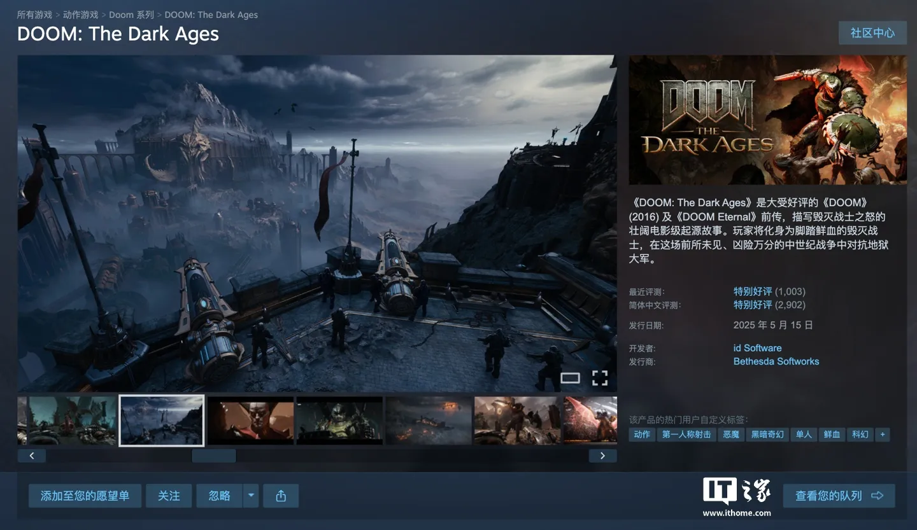
Task: Click 添加至您的愿望单 button
Action: point(85,496)
